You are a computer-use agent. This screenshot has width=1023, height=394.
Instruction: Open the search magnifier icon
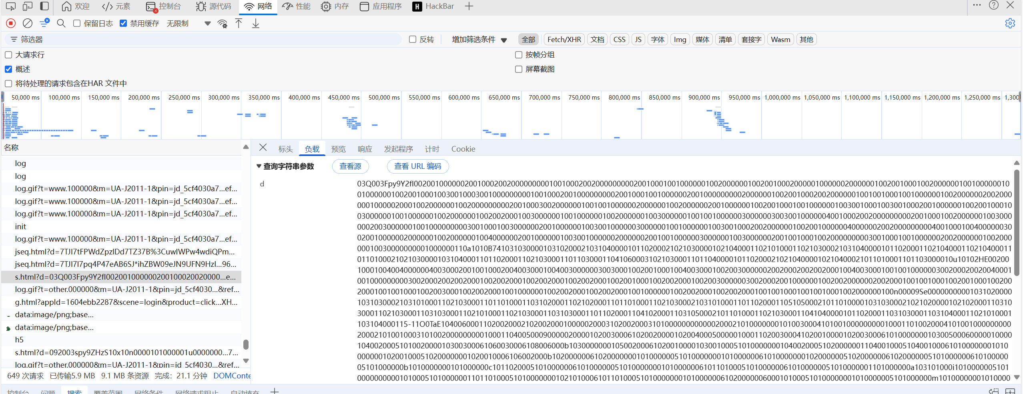tap(61, 24)
